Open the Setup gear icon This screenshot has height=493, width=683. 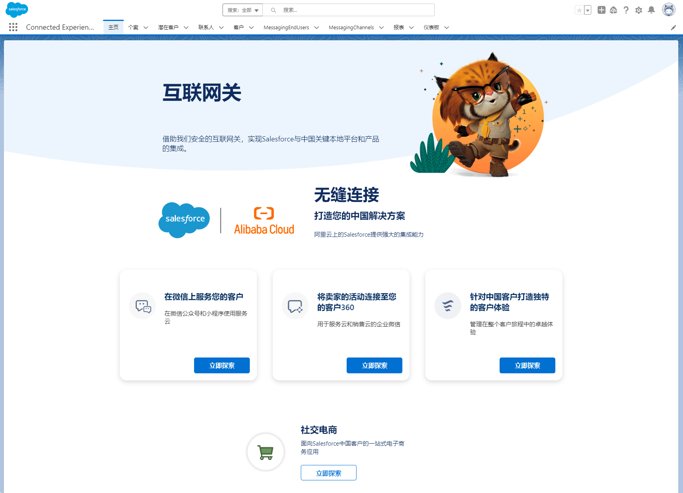(x=639, y=10)
